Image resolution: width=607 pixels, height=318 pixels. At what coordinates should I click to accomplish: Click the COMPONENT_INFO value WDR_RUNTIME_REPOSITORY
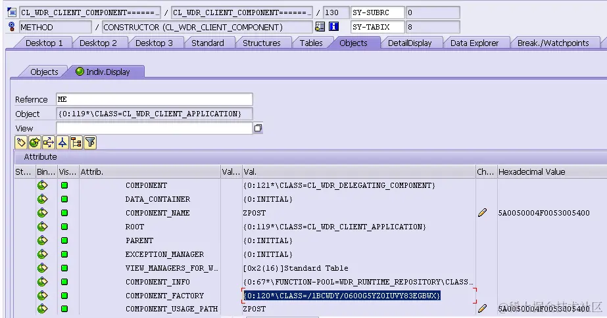pyautogui.click(x=358, y=282)
